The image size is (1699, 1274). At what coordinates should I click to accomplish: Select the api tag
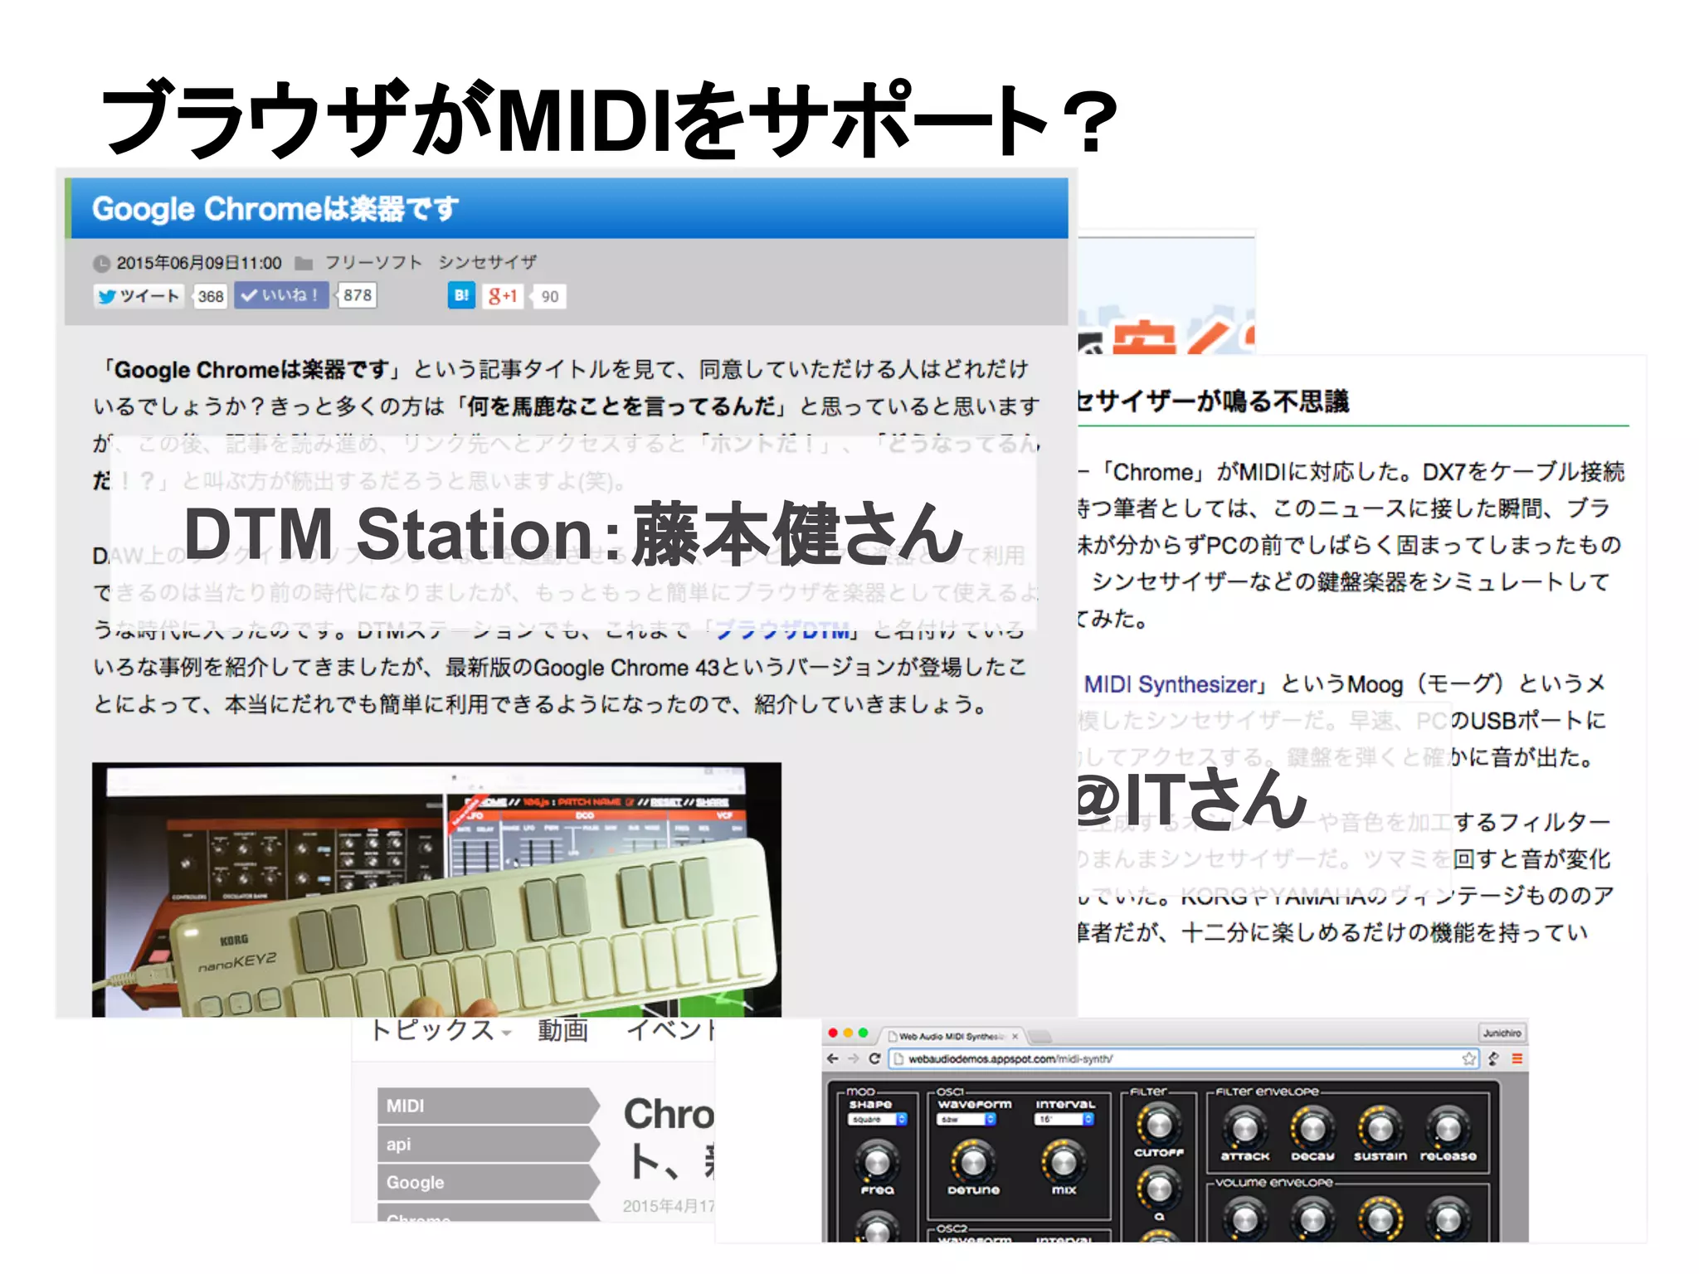click(488, 1144)
